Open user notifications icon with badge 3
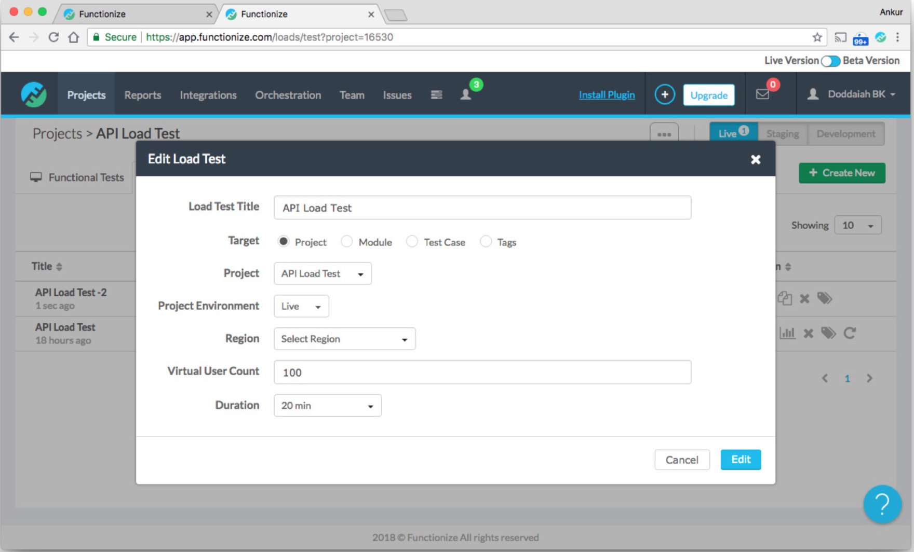 pyautogui.click(x=466, y=94)
